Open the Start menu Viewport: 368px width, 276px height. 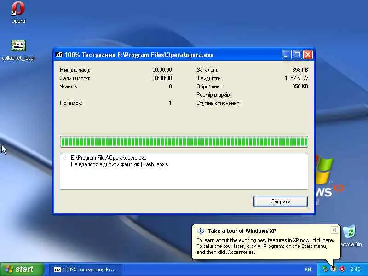[22, 269]
